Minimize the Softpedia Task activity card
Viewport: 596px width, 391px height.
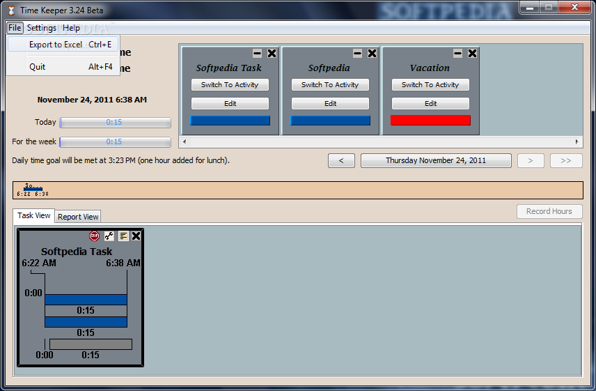[258, 54]
